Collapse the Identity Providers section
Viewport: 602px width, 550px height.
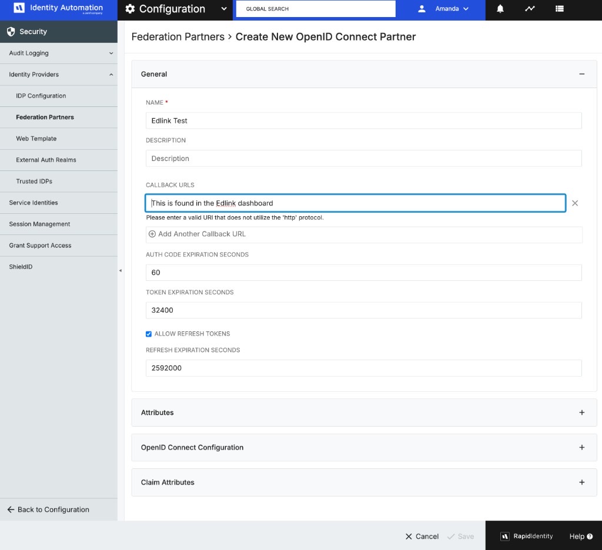(59, 75)
